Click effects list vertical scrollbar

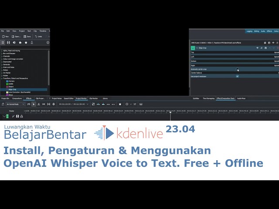(48, 67)
